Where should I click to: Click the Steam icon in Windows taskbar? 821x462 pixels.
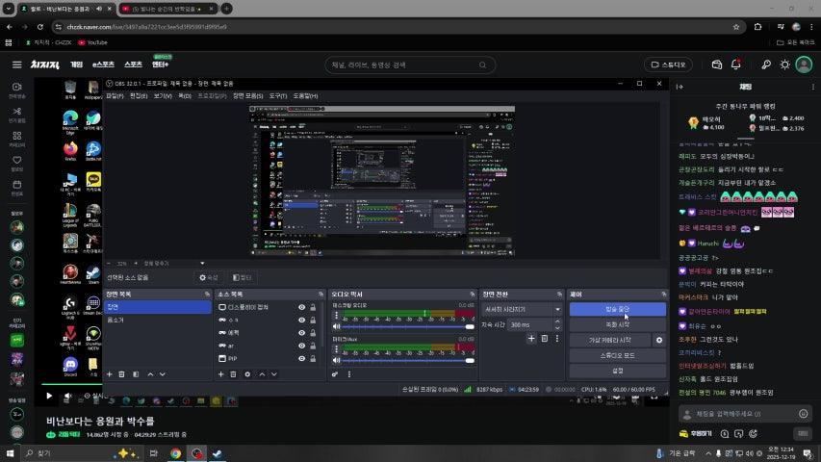pos(218,452)
